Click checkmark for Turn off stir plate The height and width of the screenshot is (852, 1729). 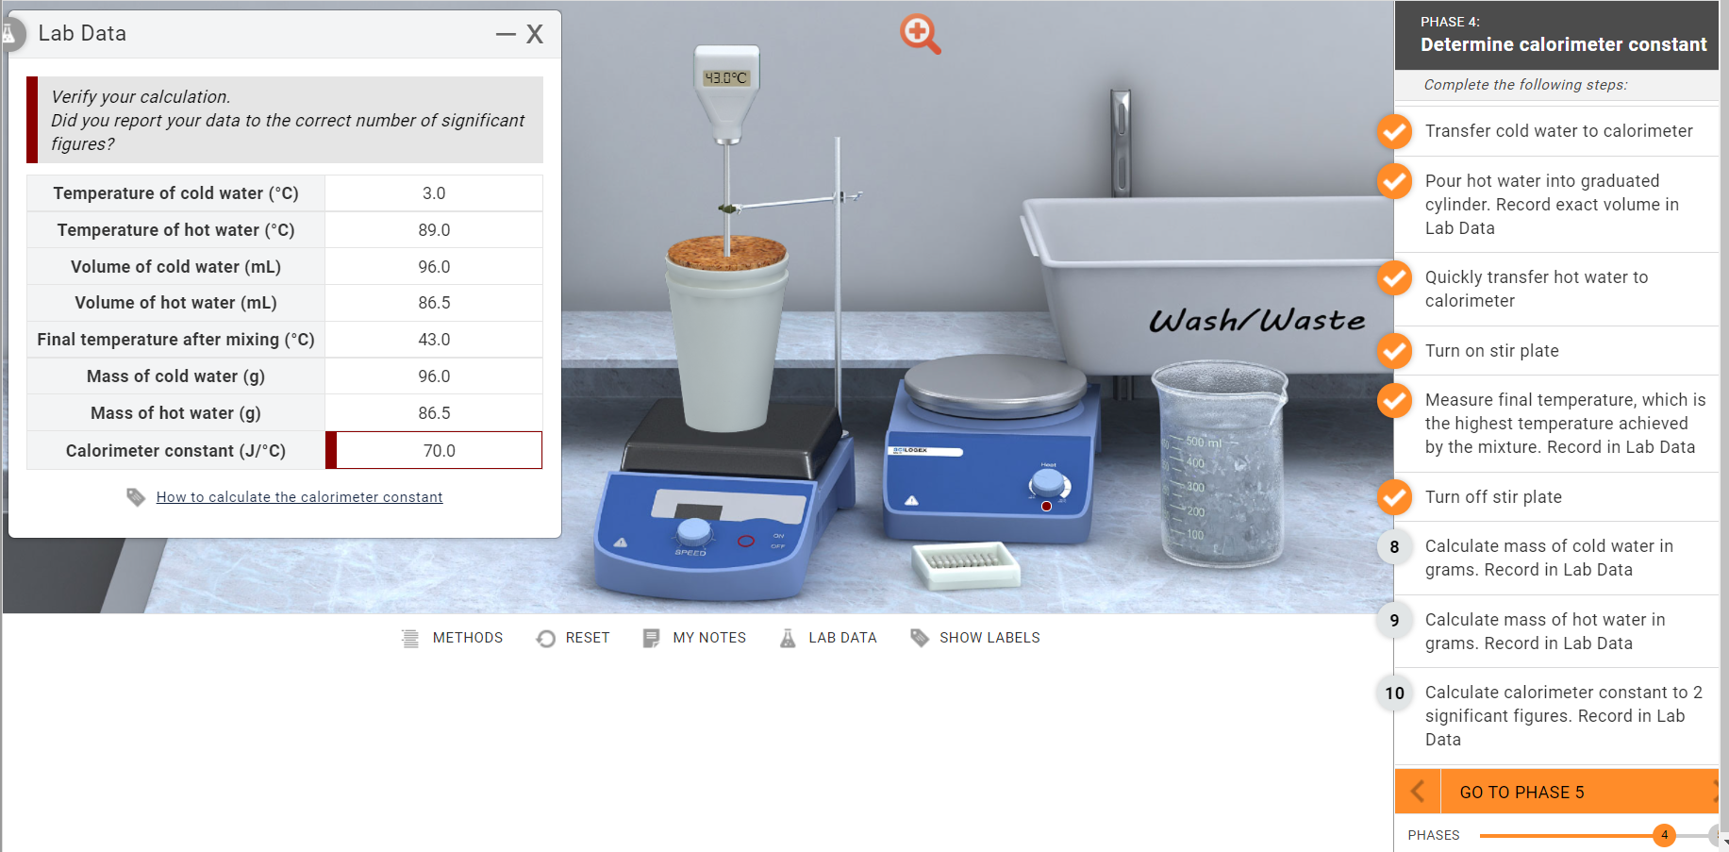pyautogui.click(x=1394, y=497)
